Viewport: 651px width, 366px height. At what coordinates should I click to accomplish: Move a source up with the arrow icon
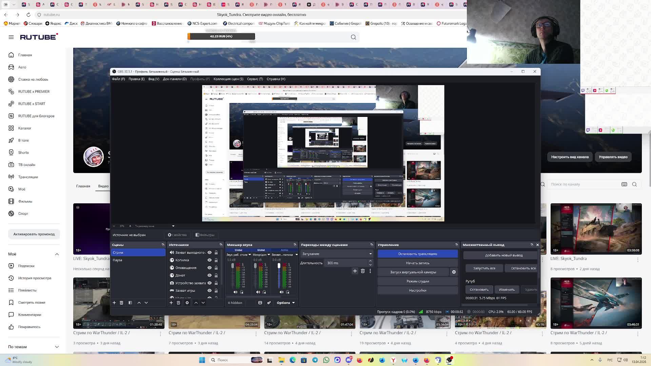point(196,303)
